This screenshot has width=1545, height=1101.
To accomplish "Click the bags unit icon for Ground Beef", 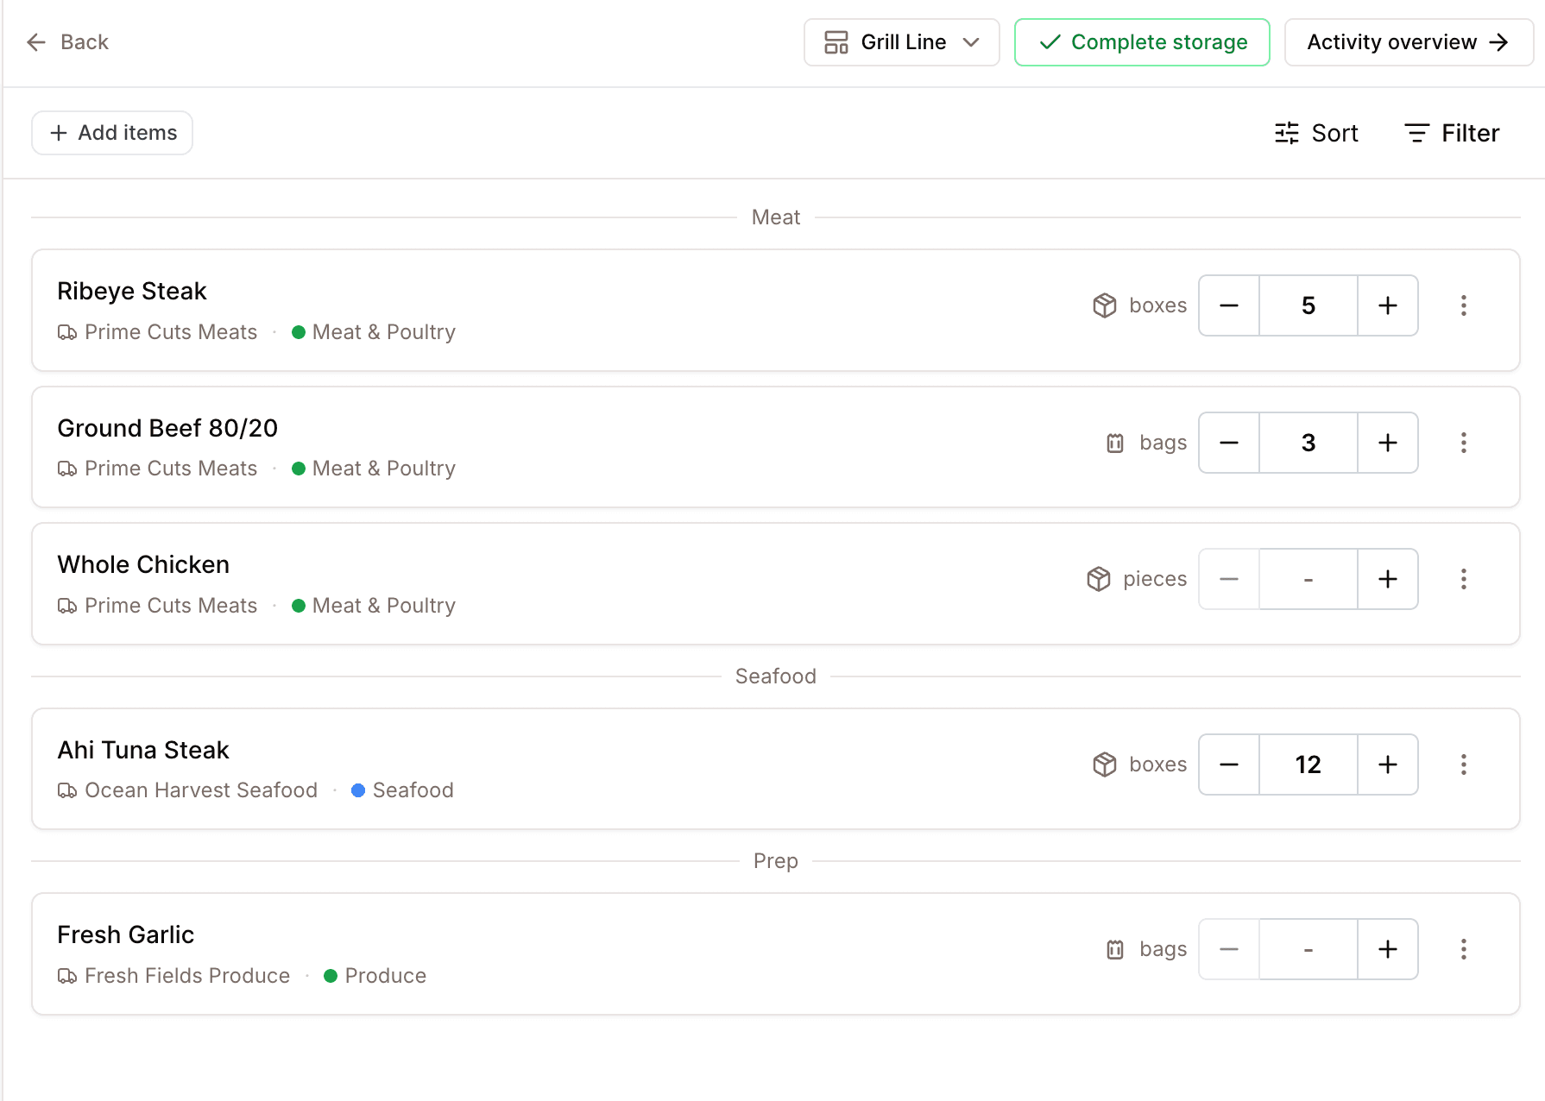I will (x=1115, y=443).
